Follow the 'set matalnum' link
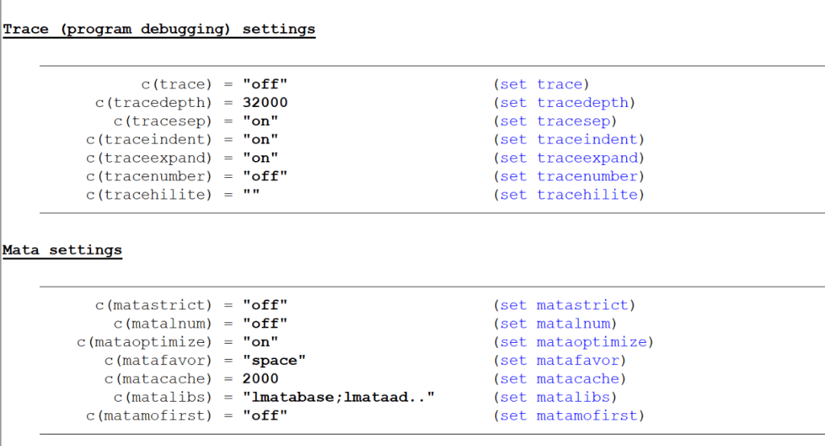825x446 pixels. pyautogui.click(x=555, y=324)
